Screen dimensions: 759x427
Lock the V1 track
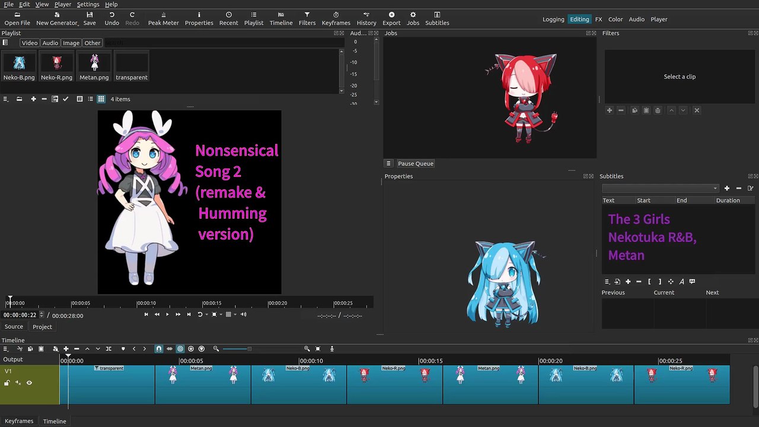7,383
